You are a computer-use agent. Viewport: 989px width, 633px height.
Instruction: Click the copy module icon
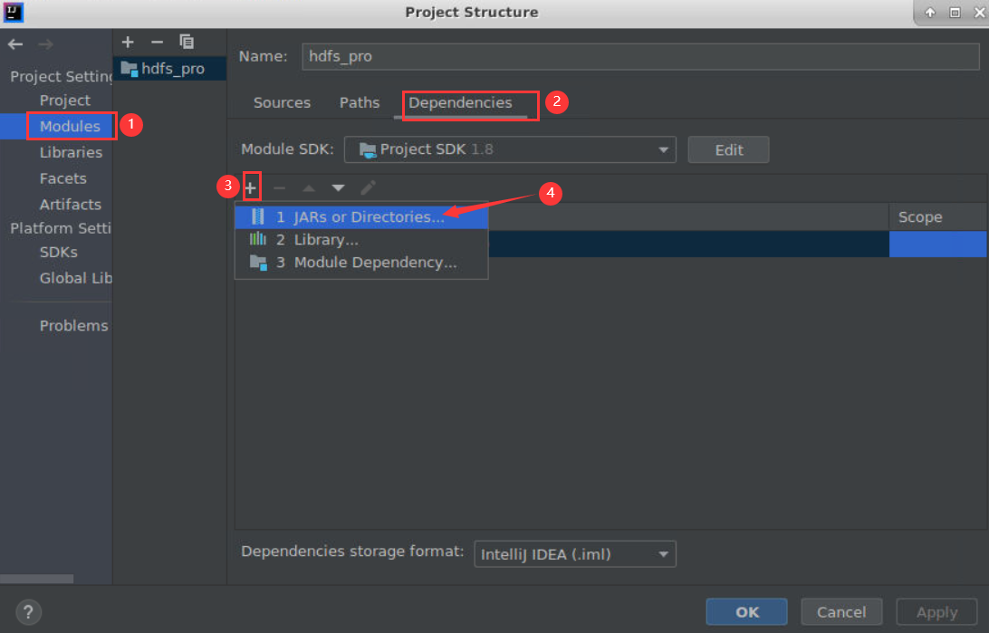187,42
